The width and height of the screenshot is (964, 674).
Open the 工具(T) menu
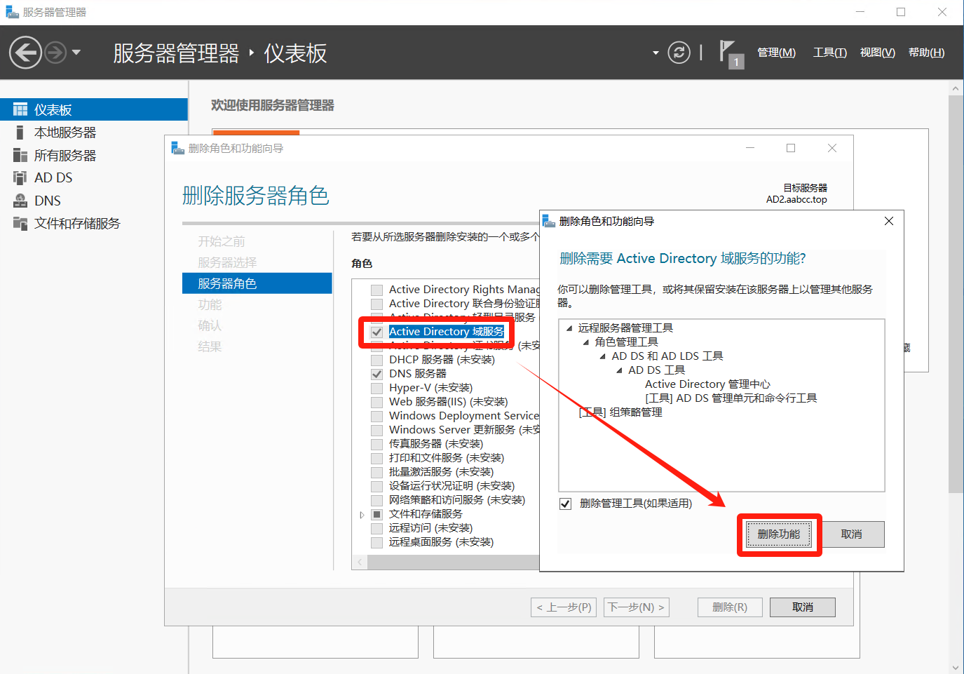tap(829, 53)
